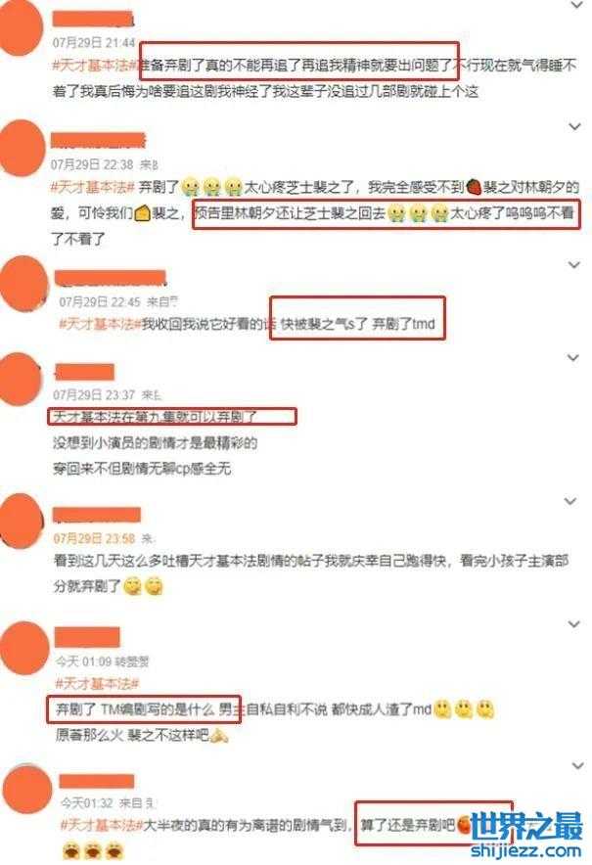Expand the chevron on the 01:32 post
592x865 pixels.
(x=577, y=766)
